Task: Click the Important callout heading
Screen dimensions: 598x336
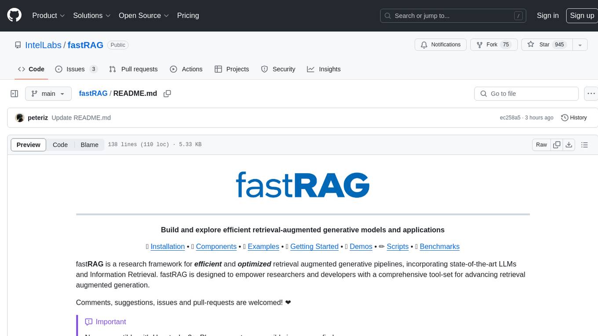Action: [106, 322]
